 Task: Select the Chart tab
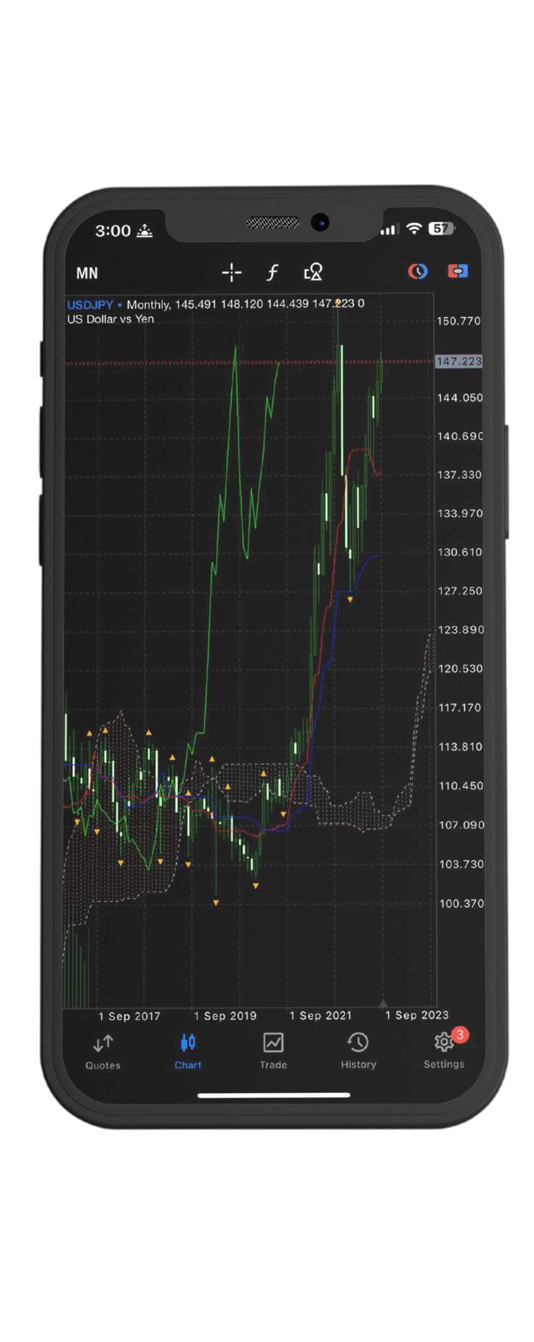pos(188,1051)
